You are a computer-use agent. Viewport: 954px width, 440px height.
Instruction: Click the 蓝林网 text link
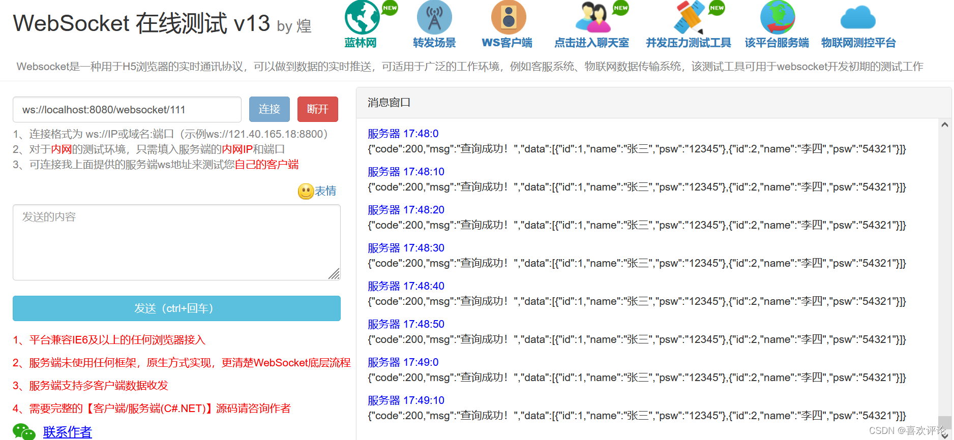click(361, 43)
